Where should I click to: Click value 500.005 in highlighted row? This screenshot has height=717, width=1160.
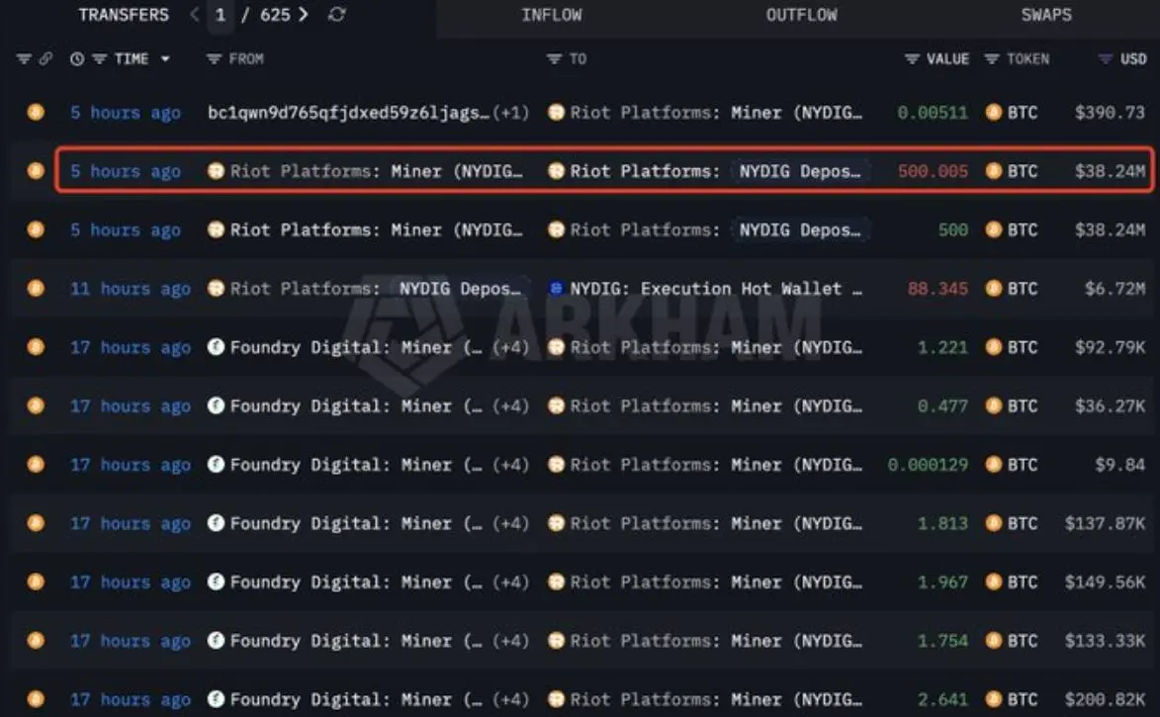click(933, 172)
